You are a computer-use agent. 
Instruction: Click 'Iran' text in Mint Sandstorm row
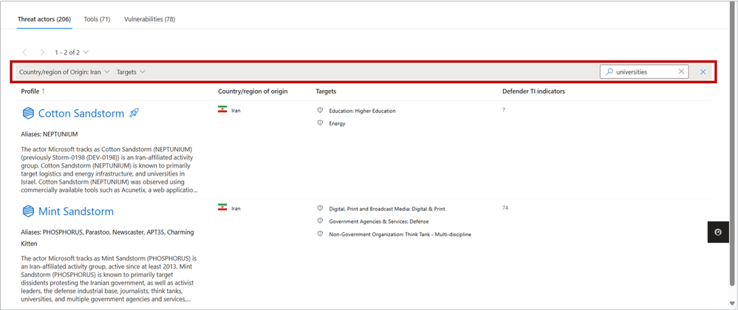236,208
